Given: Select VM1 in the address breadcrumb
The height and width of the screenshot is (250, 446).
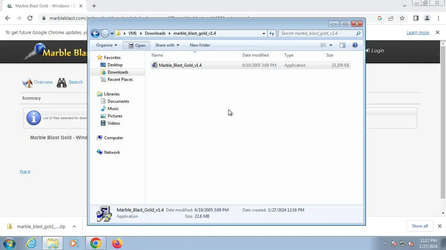Looking at the screenshot, I should coord(132,33).
